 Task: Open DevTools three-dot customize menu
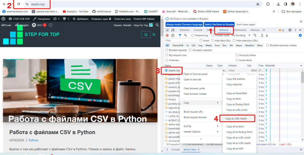point(295,30)
